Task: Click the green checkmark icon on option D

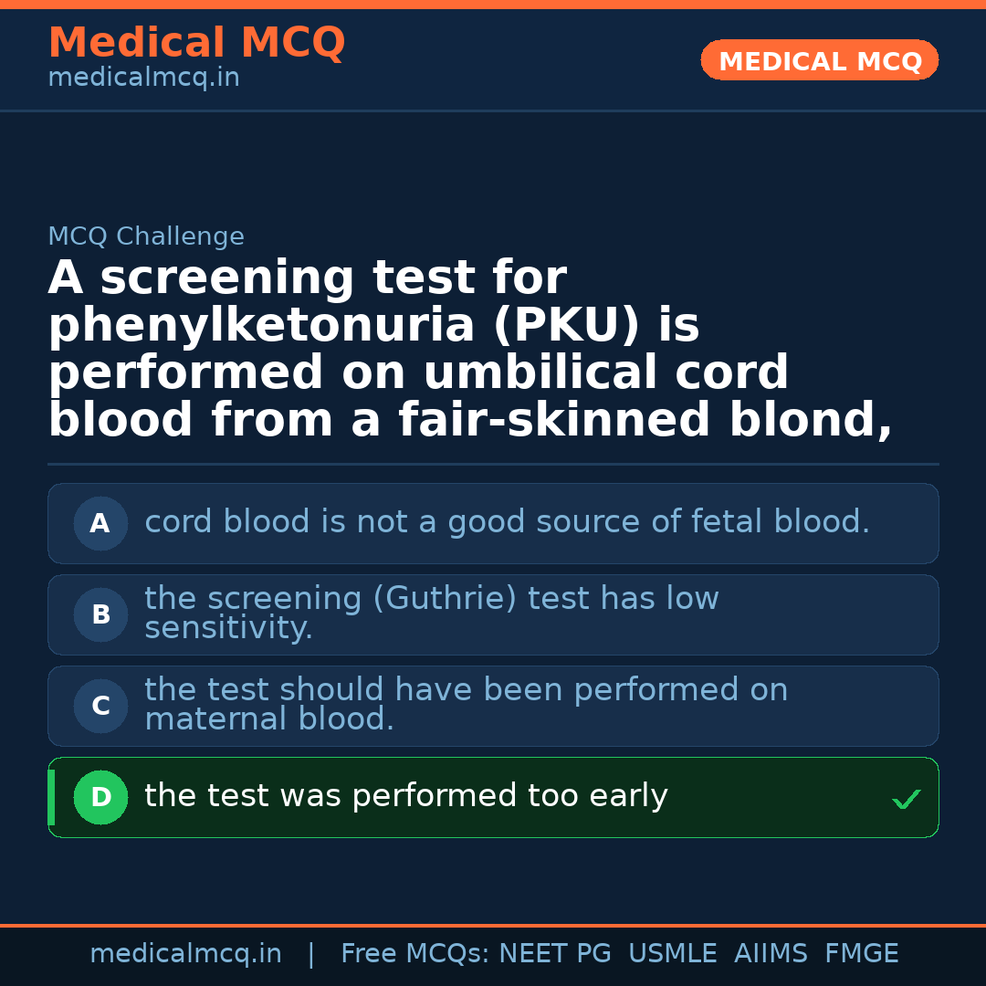Action: (906, 800)
